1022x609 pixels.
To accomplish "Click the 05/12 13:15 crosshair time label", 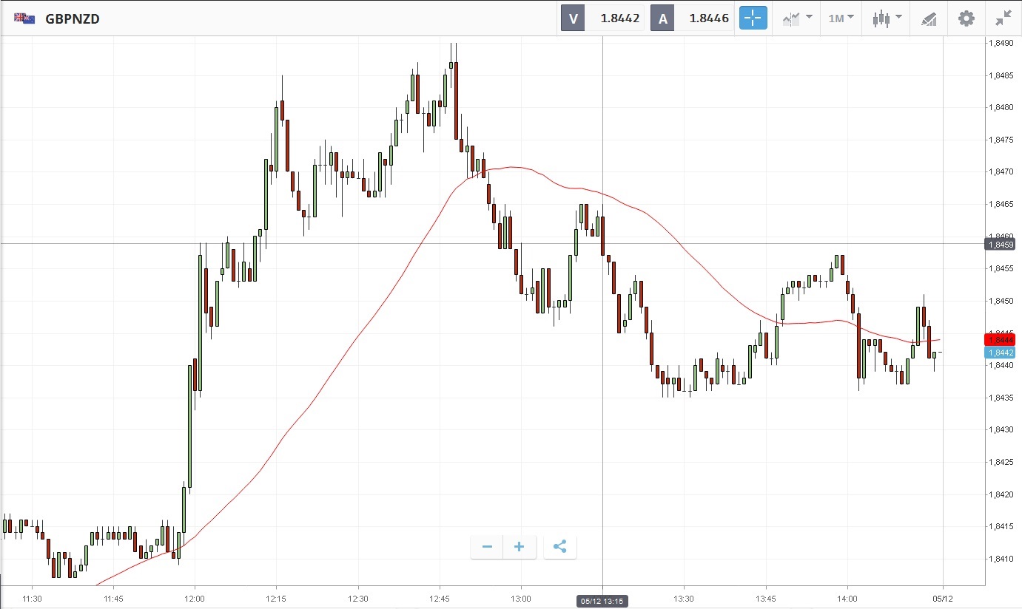I will click(602, 602).
